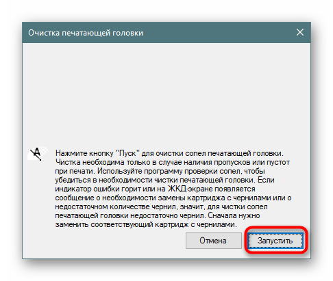Close the Очистка печатающей головки dialog

300,32
